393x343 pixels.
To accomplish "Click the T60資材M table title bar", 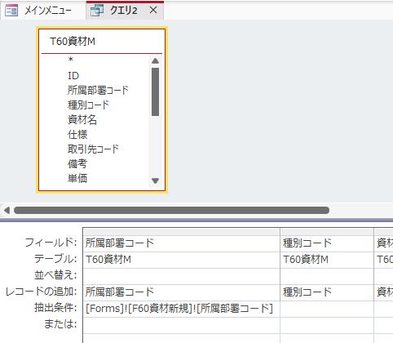I will [x=102, y=42].
